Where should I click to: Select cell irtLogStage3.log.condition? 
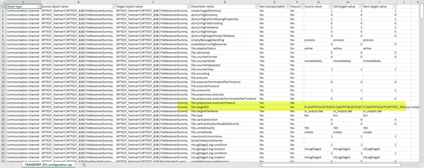click(x=225, y=153)
